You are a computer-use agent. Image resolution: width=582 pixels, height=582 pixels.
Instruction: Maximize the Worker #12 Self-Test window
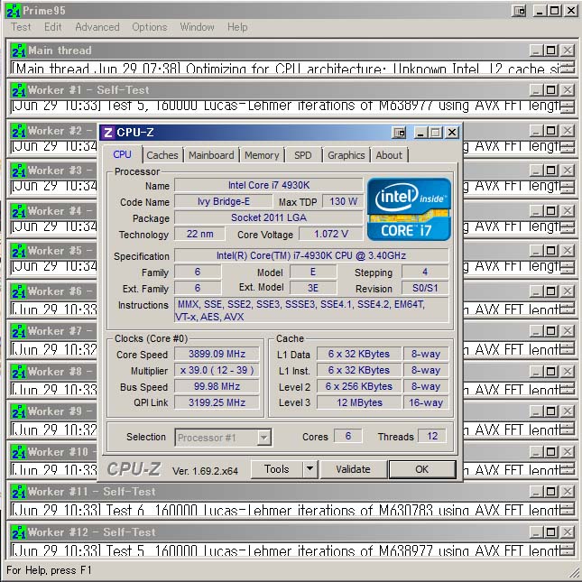(551, 532)
